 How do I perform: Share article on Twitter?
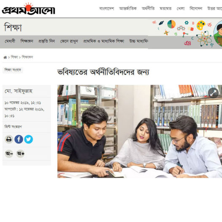pos(28,139)
